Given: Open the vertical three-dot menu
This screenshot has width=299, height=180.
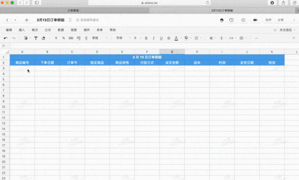Looking at the screenshot, I should click(294, 20).
